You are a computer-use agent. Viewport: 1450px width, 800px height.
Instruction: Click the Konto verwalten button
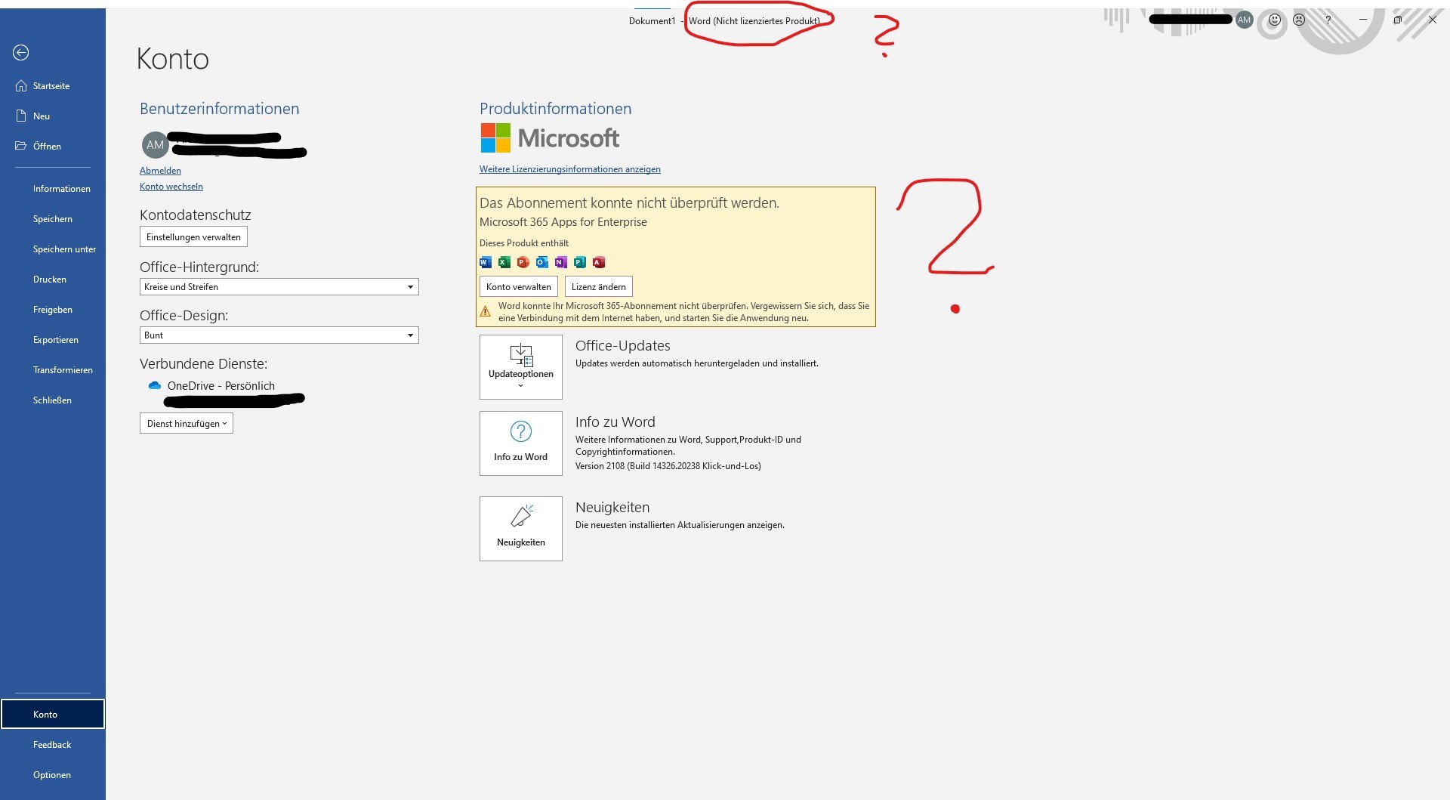(519, 287)
